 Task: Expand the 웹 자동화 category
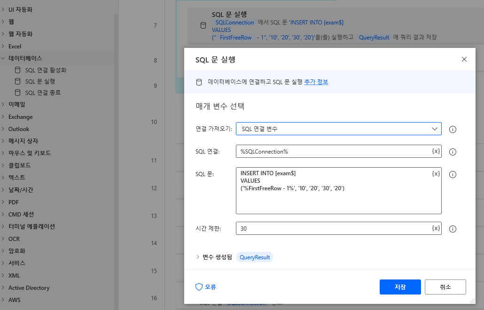pyautogui.click(x=3, y=34)
